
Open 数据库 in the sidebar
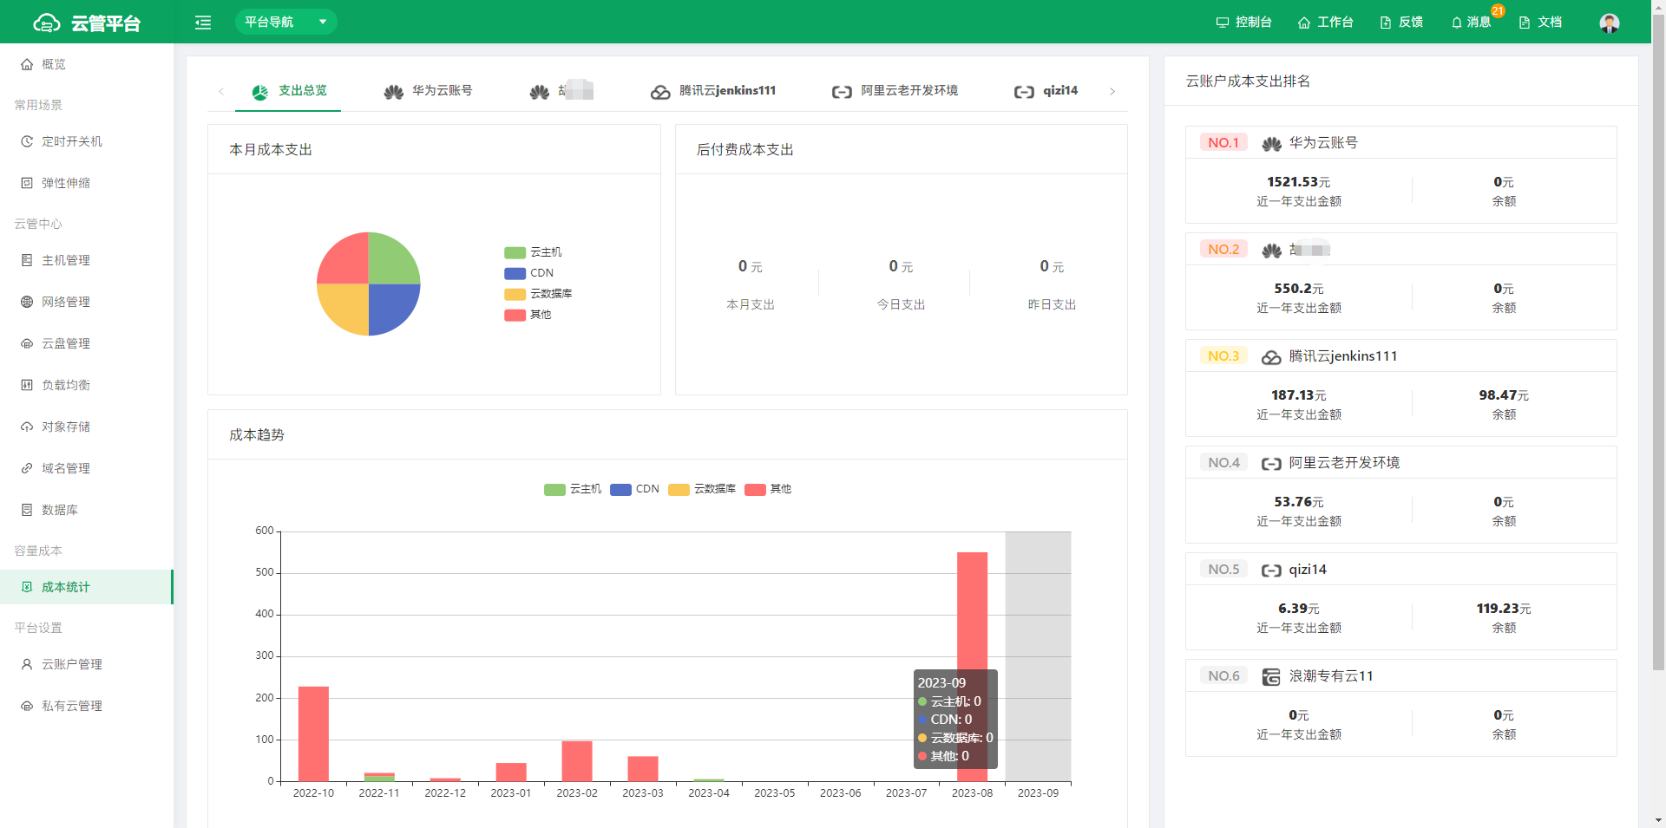pyautogui.click(x=87, y=510)
